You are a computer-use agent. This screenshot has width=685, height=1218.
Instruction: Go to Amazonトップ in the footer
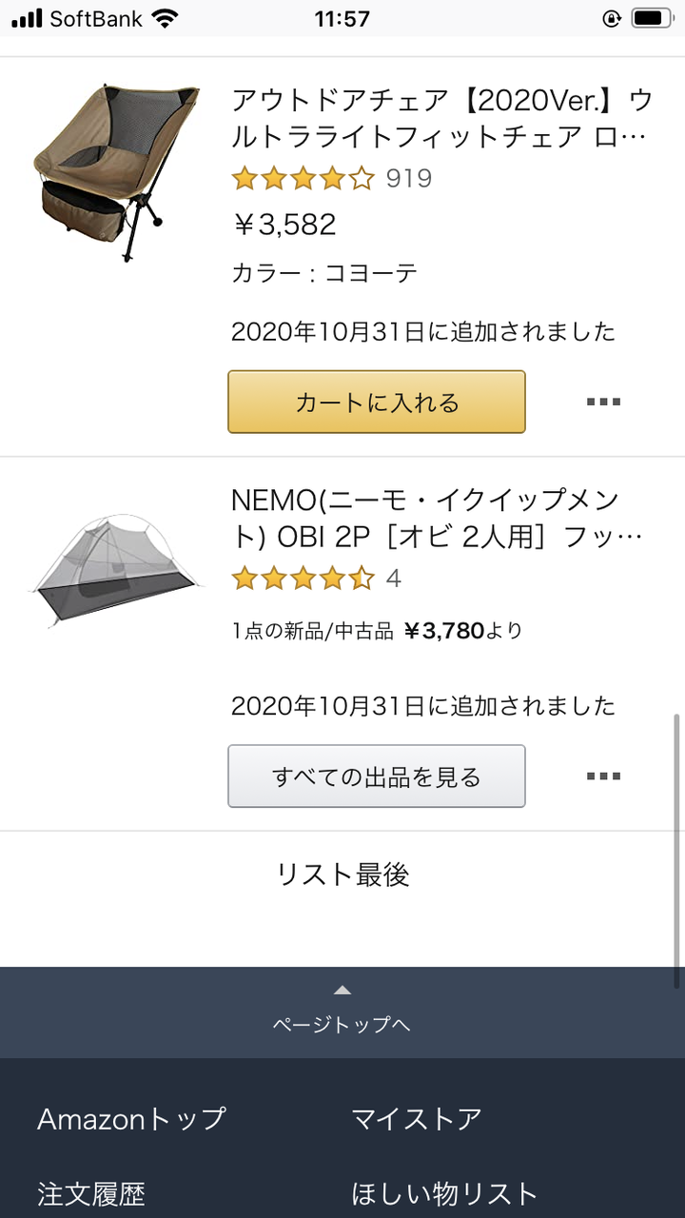pos(132,1118)
